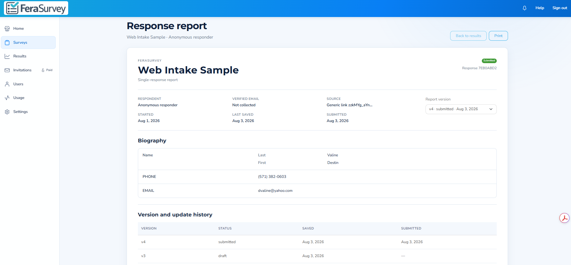Click the Submitted status badge
Viewport: 571px width, 265px height.
tap(489, 61)
